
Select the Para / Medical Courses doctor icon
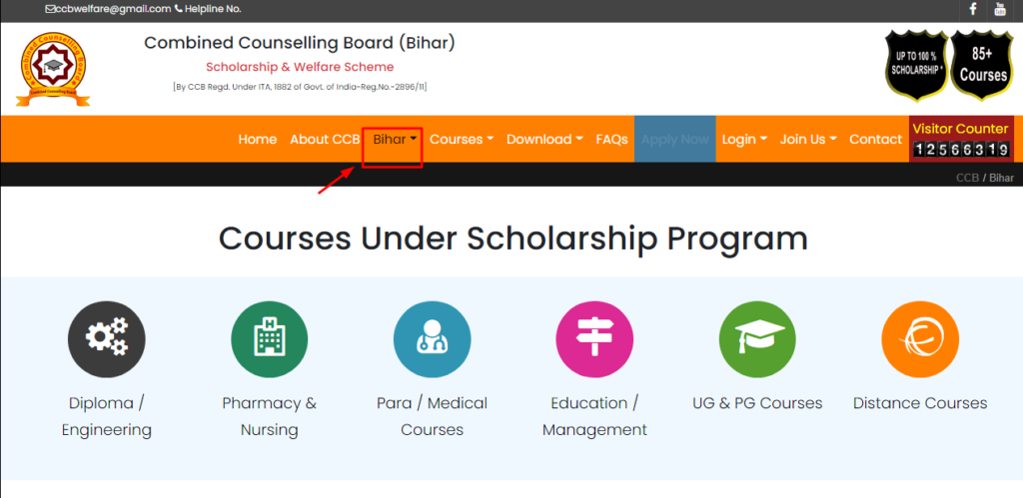click(x=432, y=339)
